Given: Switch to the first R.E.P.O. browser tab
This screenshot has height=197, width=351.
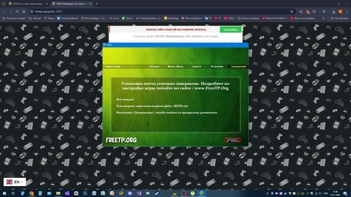Looking at the screenshot, I should [x=28, y=4].
